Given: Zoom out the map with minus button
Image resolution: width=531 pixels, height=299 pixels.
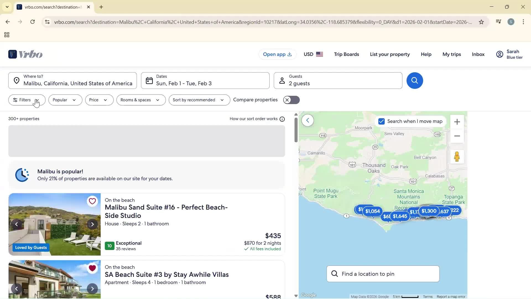Looking at the screenshot, I should (457, 136).
